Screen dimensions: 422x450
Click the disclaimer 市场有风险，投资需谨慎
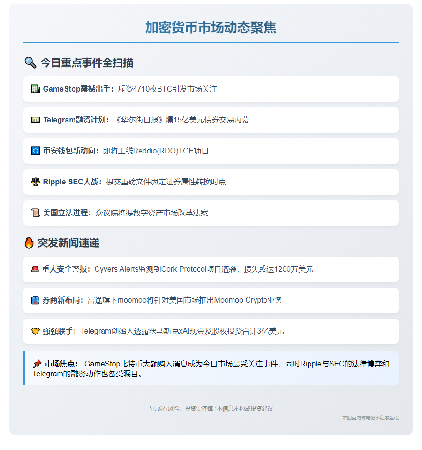181,408
